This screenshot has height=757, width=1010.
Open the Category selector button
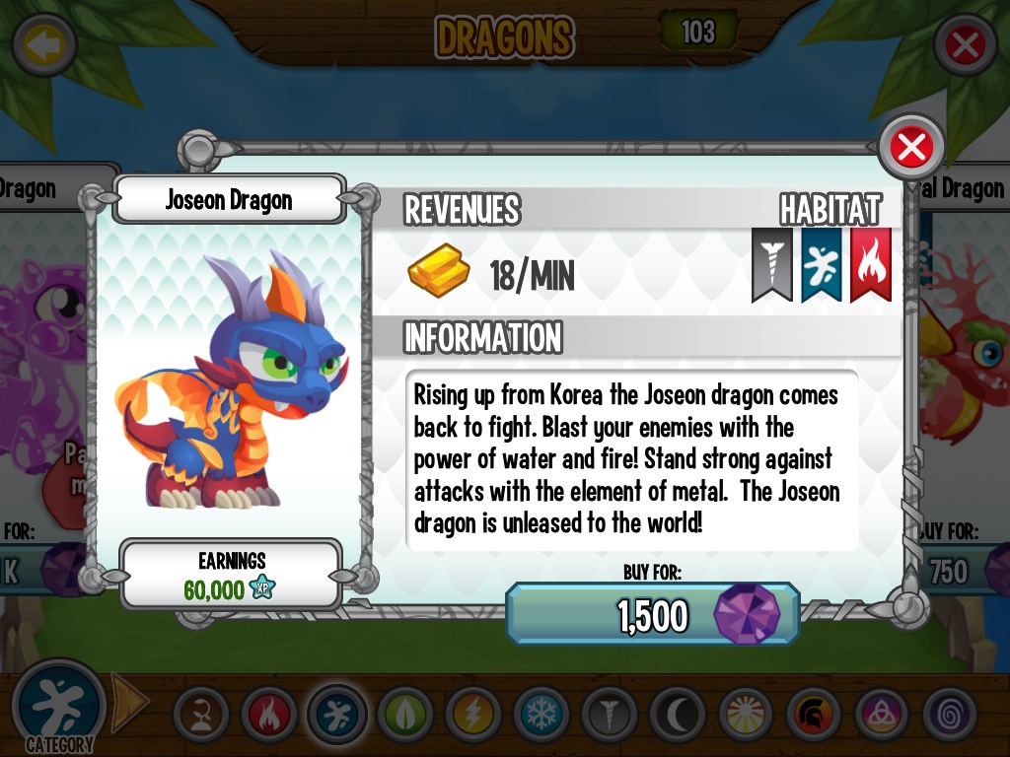[58, 707]
